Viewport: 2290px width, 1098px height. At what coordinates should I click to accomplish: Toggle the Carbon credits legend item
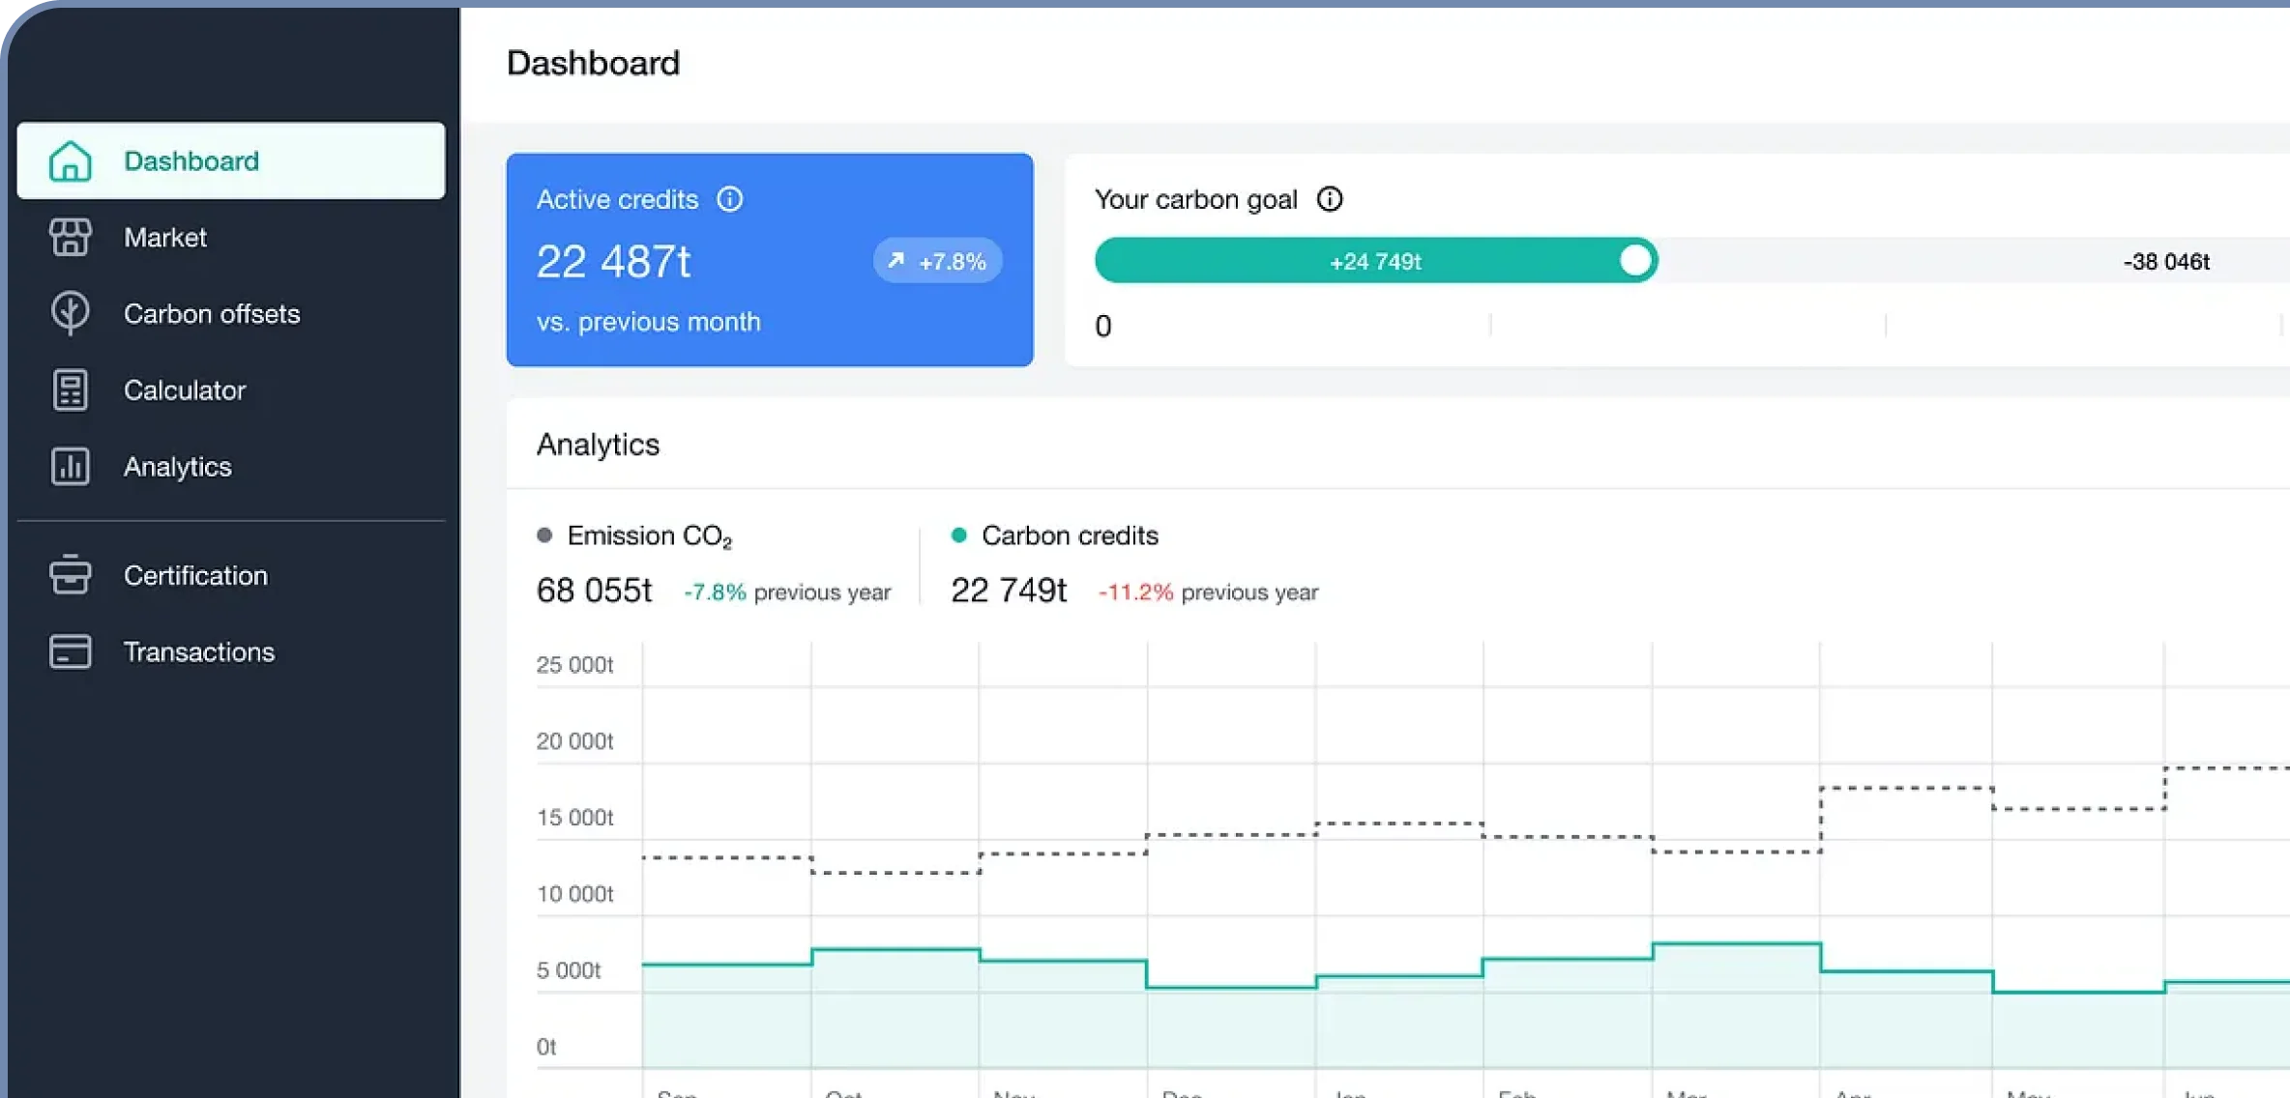tap(1069, 535)
